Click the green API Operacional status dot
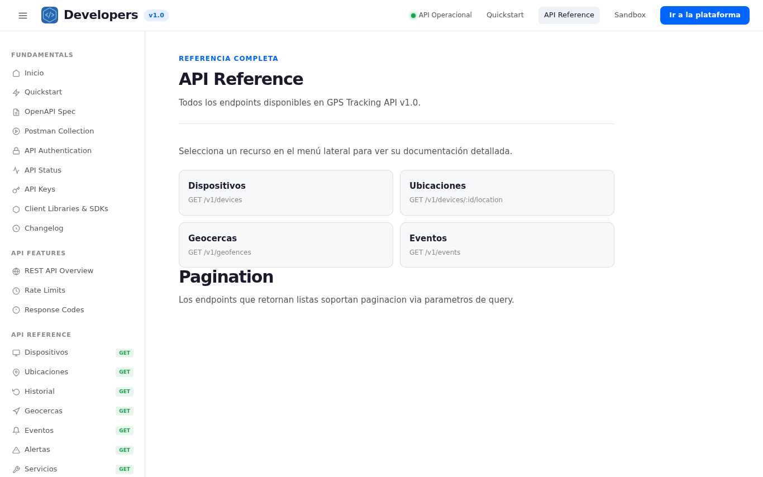 pyautogui.click(x=413, y=16)
